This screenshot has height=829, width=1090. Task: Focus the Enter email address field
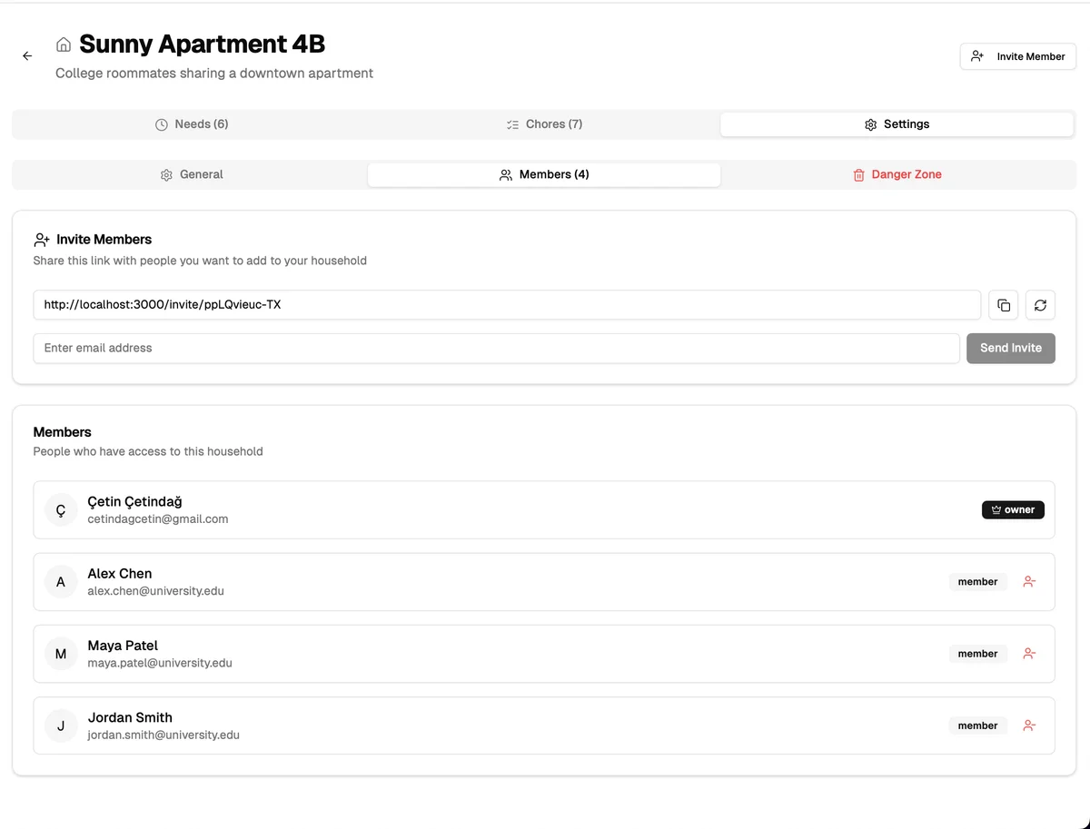pyautogui.click(x=496, y=348)
